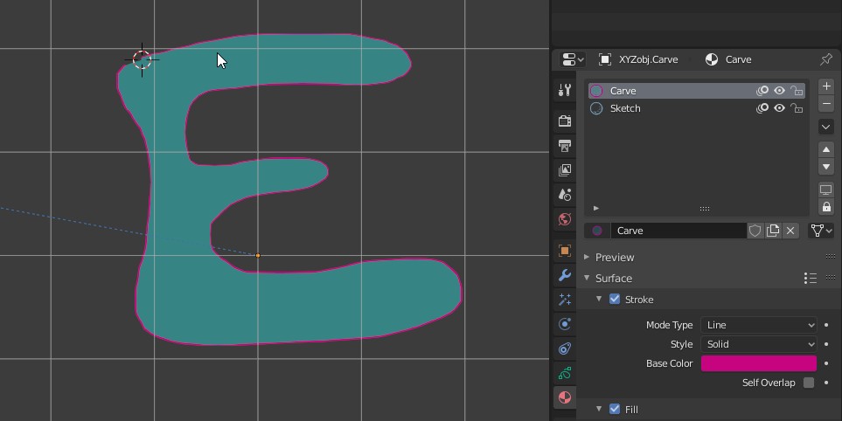Viewport: 842px width, 421px height.
Task: Open the Visual Effects properties tab
Action: 565,300
